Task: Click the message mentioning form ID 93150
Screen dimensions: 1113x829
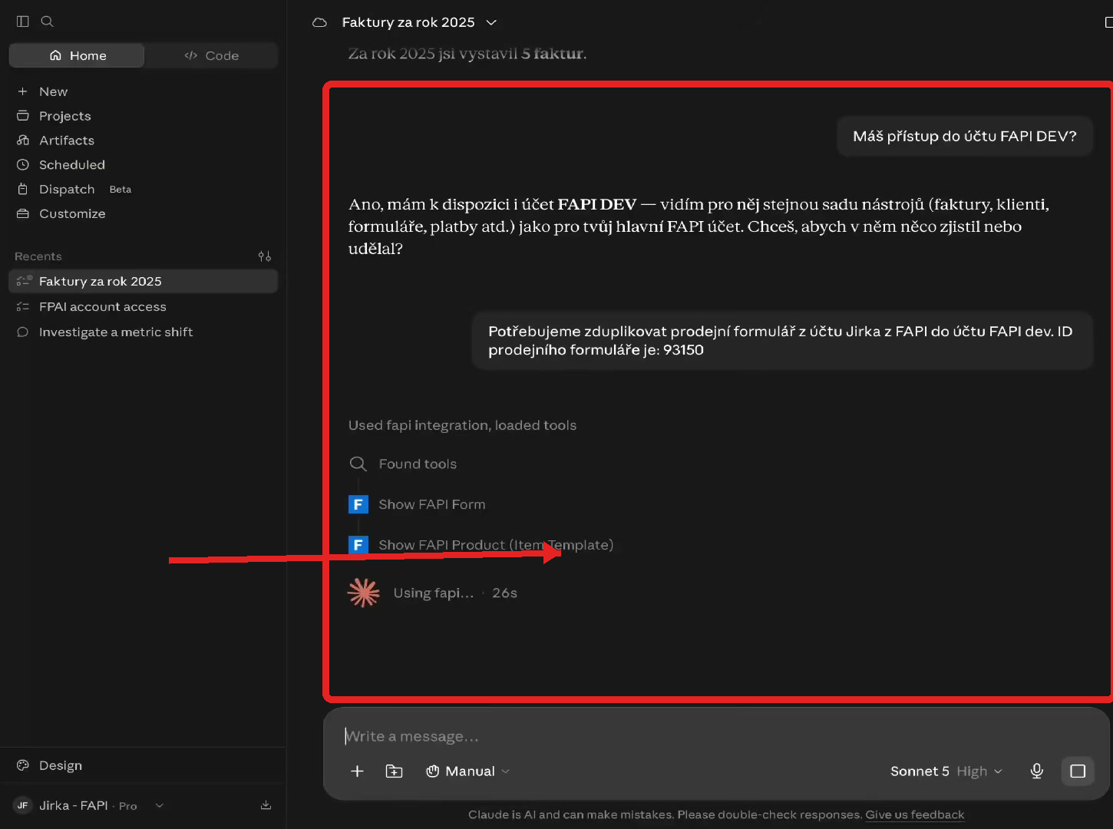Action: pyautogui.click(x=782, y=341)
